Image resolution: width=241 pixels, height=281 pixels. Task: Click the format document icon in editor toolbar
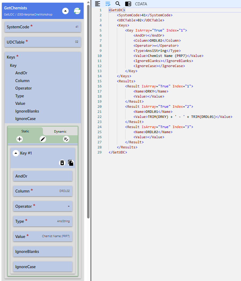pos(97,3)
